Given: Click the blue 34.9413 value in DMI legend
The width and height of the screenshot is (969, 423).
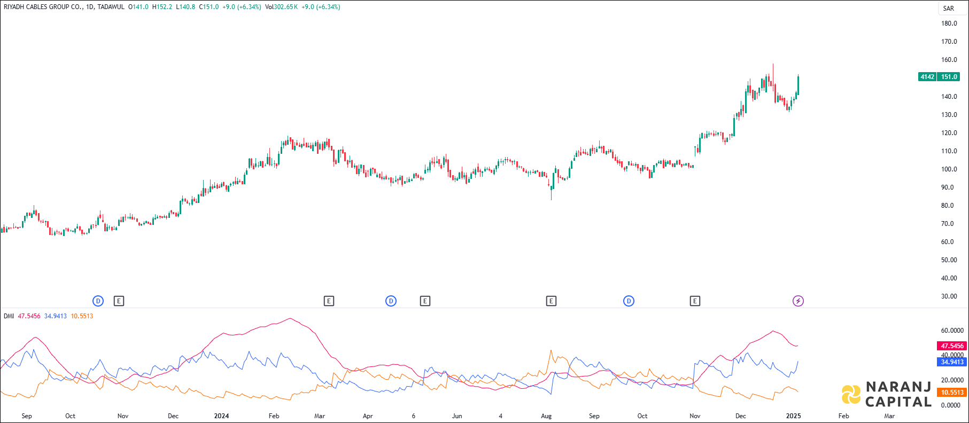Looking at the screenshot, I should pos(56,316).
